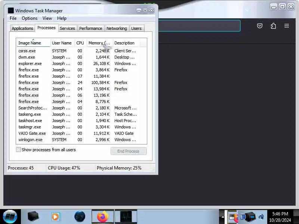Select firefox.exe using 8,776 K
299x224 pixels.
81,102
